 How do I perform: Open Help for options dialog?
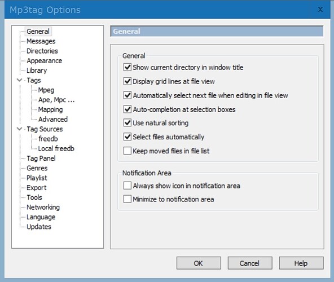pyautogui.click(x=301, y=263)
